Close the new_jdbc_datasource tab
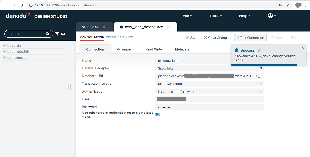This screenshot has height=157, width=310. coord(168,27)
